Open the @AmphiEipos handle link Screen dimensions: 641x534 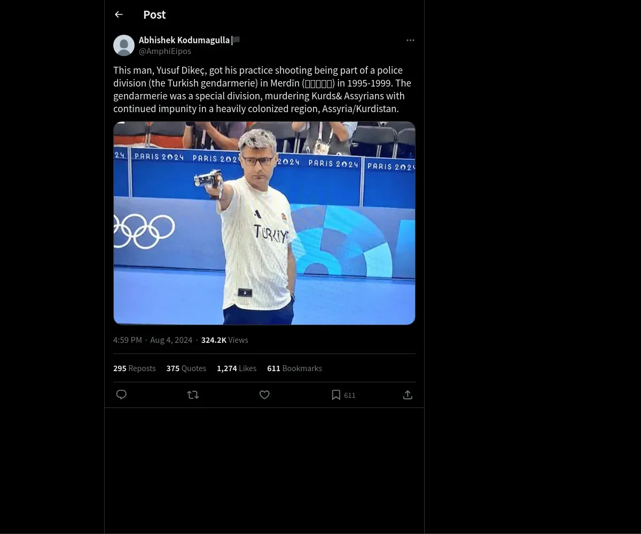[x=165, y=51]
